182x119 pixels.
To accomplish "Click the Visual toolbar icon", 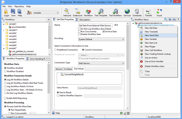I will coord(160,12).
